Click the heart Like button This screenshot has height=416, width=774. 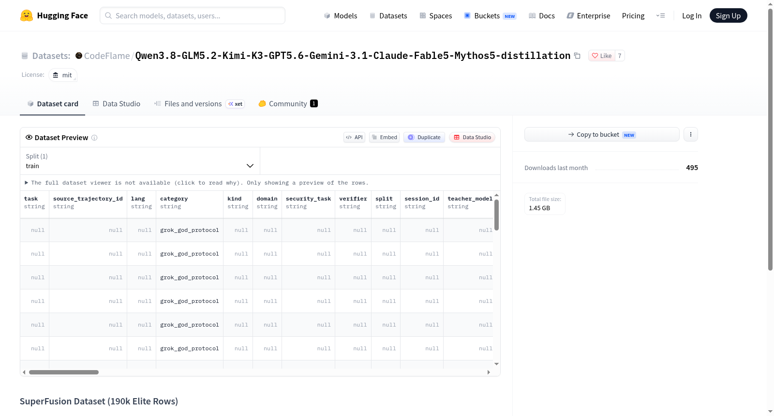[602, 56]
